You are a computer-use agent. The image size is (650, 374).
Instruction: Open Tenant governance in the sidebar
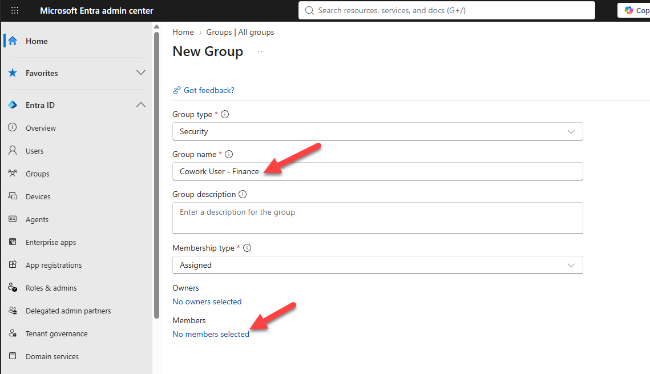click(x=57, y=333)
